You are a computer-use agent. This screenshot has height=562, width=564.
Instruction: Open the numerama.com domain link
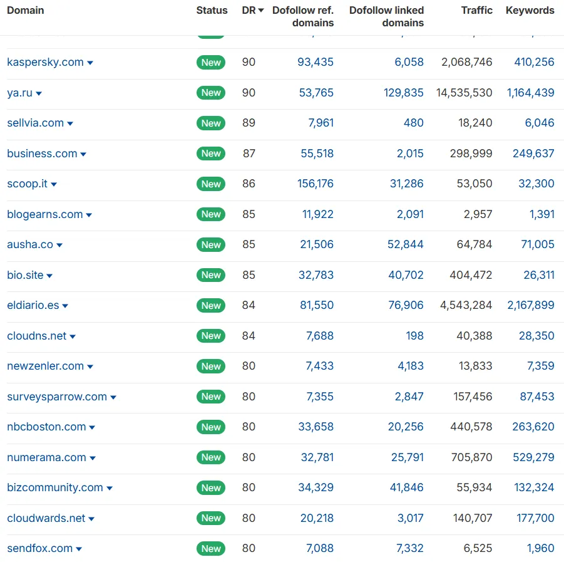[x=47, y=458]
